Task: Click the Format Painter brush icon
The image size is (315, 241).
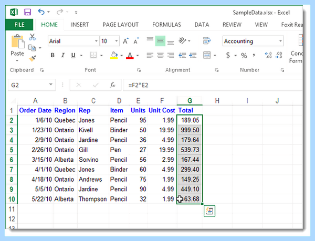Action: point(33,58)
